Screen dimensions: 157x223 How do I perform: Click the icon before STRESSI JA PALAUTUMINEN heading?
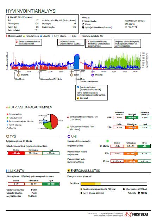coord(8,107)
